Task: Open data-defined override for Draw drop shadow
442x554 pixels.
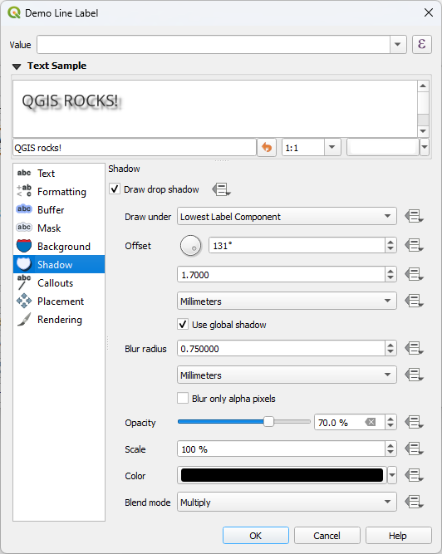Action: pyautogui.click(x=222, y=189)
